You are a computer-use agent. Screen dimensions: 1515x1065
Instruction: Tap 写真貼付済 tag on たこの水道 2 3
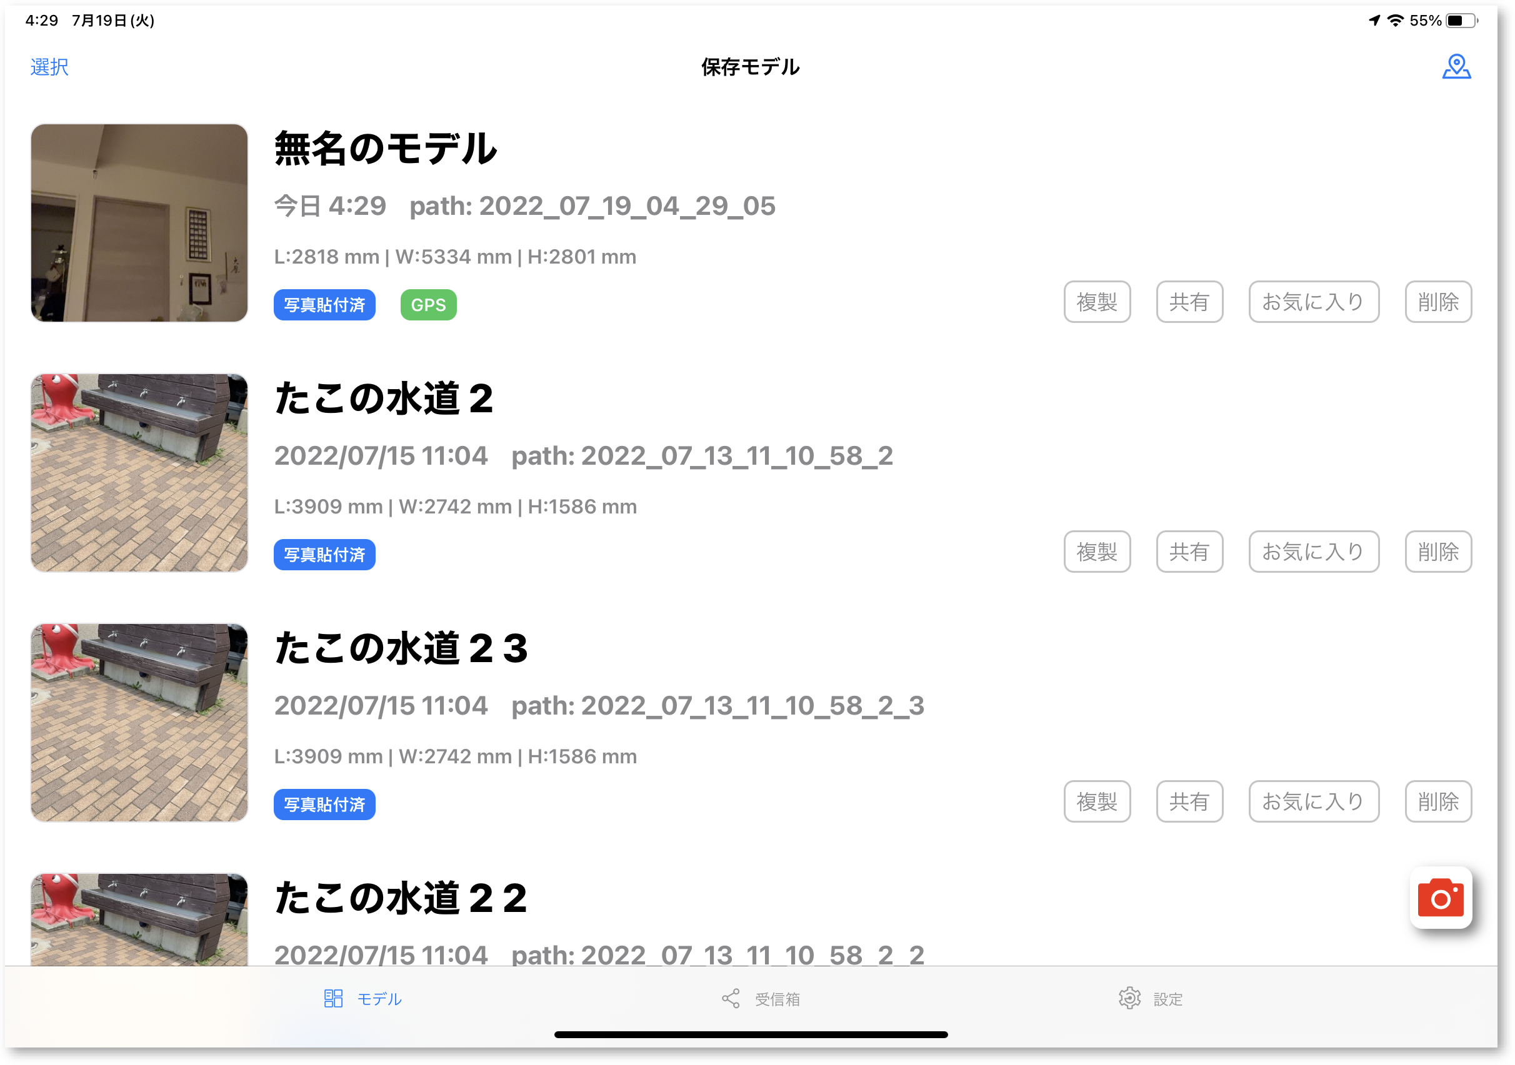coord(324,805)
